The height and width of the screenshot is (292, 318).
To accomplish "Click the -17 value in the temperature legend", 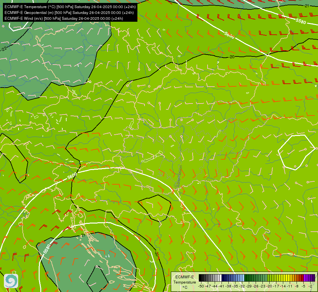I will tap(276, 286).
